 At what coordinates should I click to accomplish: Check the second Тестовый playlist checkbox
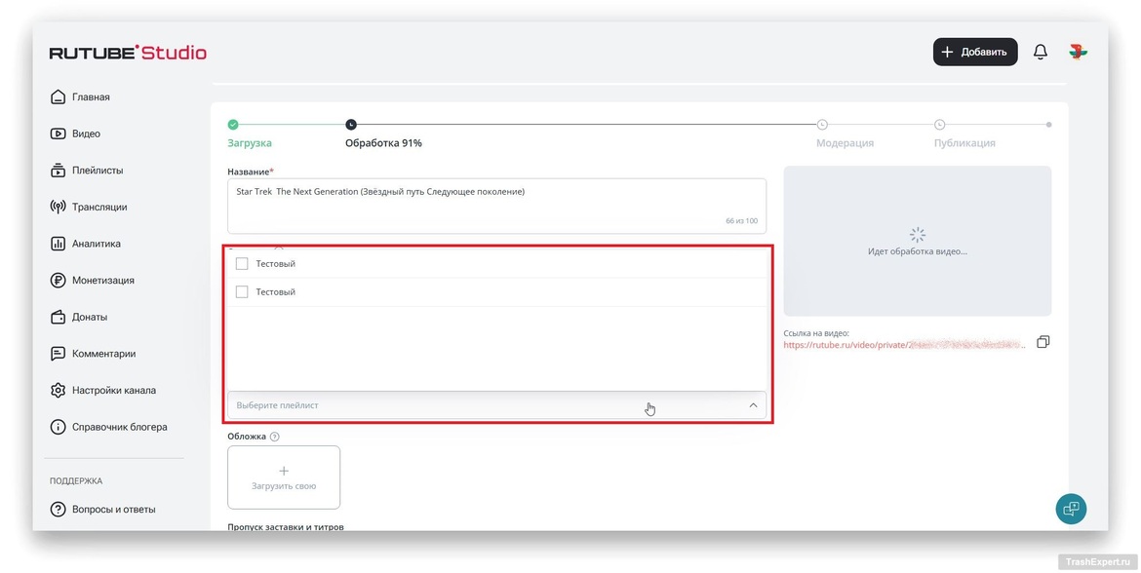pyautogui.click(x=242, y=291)
